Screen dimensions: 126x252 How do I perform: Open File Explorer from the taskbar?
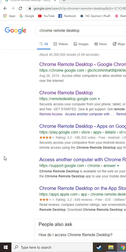[x=111, y=247]
